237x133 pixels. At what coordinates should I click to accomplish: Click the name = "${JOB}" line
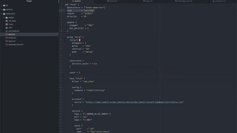click(83, 120)
